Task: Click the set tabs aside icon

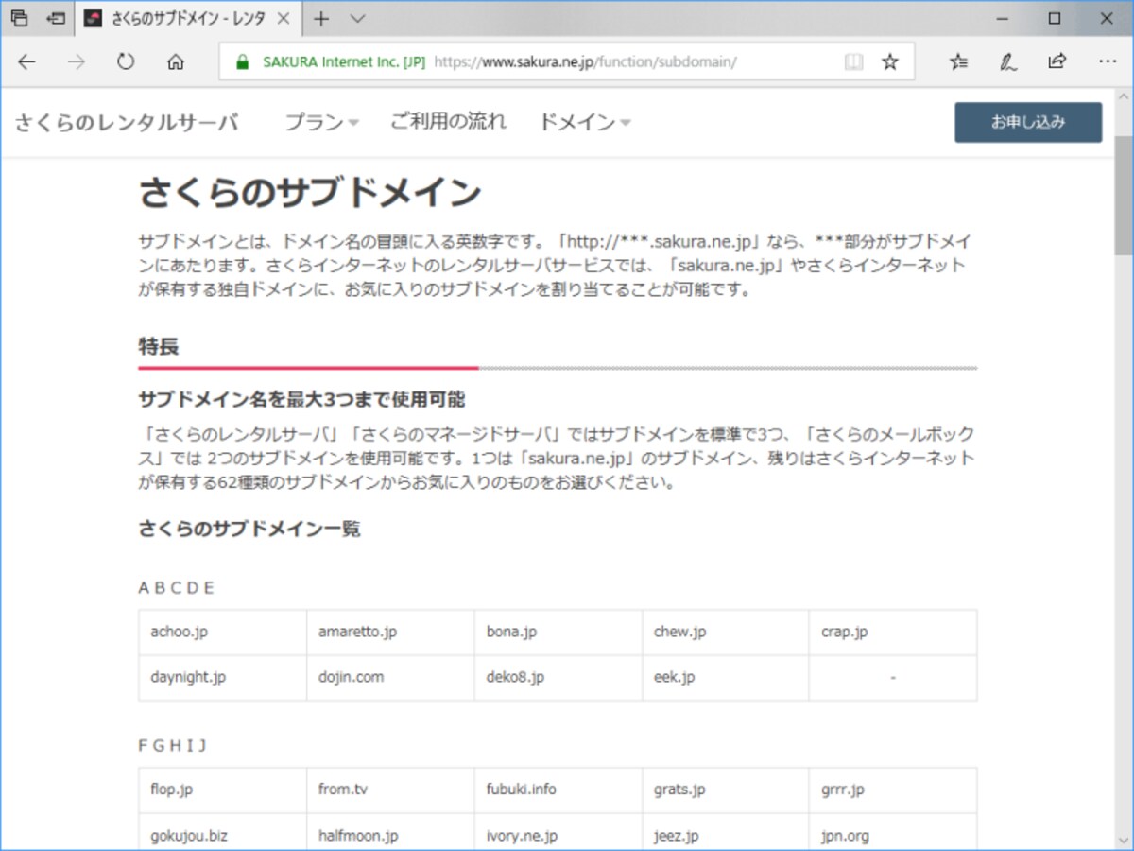Action: 56,18
